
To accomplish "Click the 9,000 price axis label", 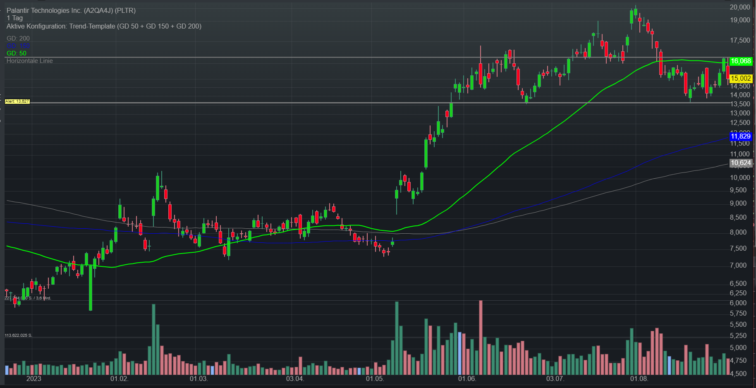I will pyautogui.click(x=738, y=203).
